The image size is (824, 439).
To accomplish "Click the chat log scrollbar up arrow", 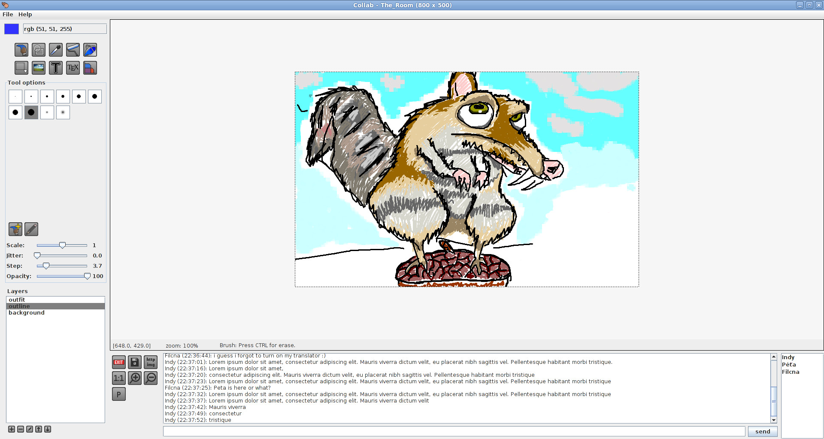I will [x=774, y=357].
